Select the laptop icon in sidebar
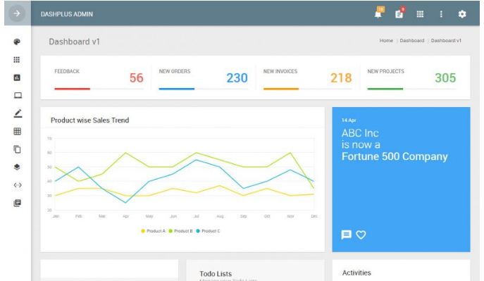Image resolution: width=484 pixels, height=281 pixels. pos(18,96)
